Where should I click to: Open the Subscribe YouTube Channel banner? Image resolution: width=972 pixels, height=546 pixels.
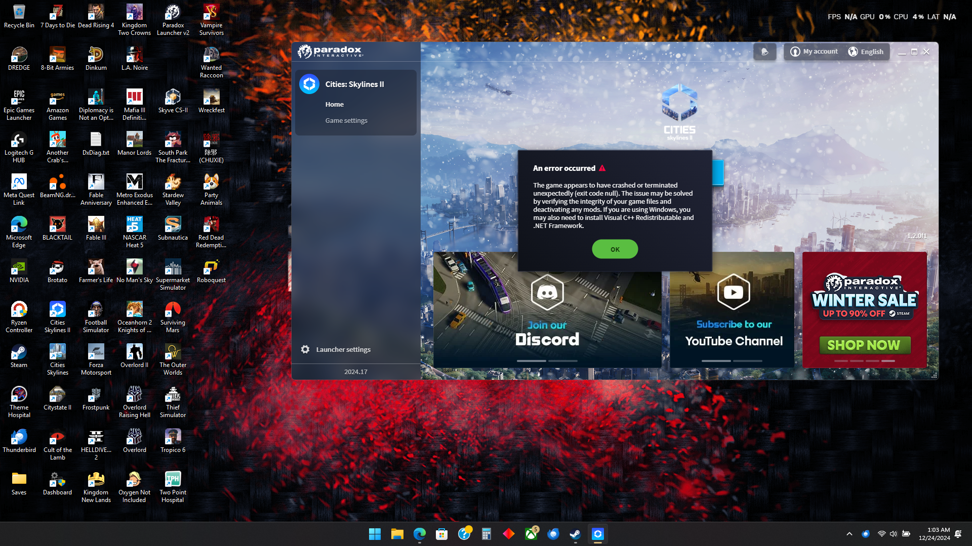[x=732, y=309]
